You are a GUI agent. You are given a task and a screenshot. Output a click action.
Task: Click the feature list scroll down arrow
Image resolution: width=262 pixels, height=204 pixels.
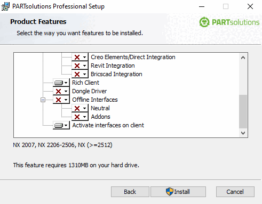[243, 133]
